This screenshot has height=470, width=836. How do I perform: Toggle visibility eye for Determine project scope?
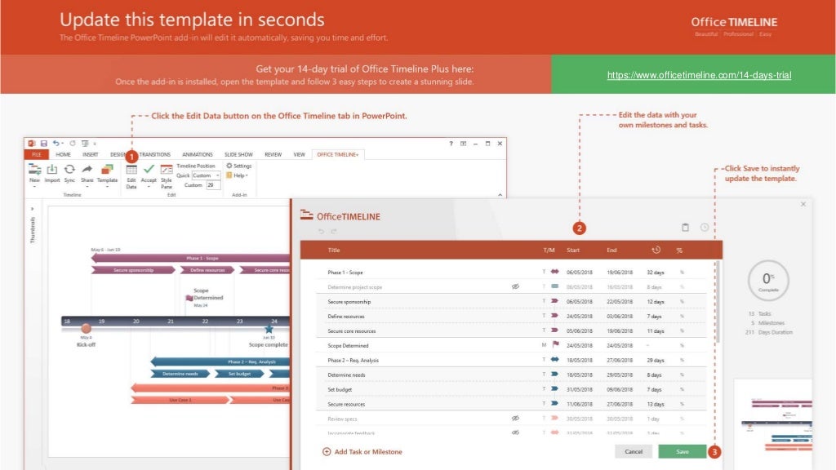pos(515,286)
